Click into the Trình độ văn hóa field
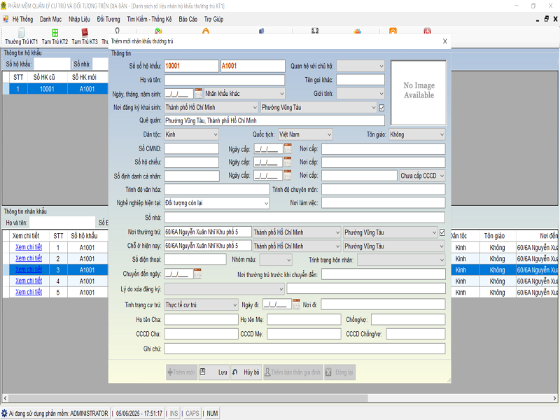 [217, 190]
